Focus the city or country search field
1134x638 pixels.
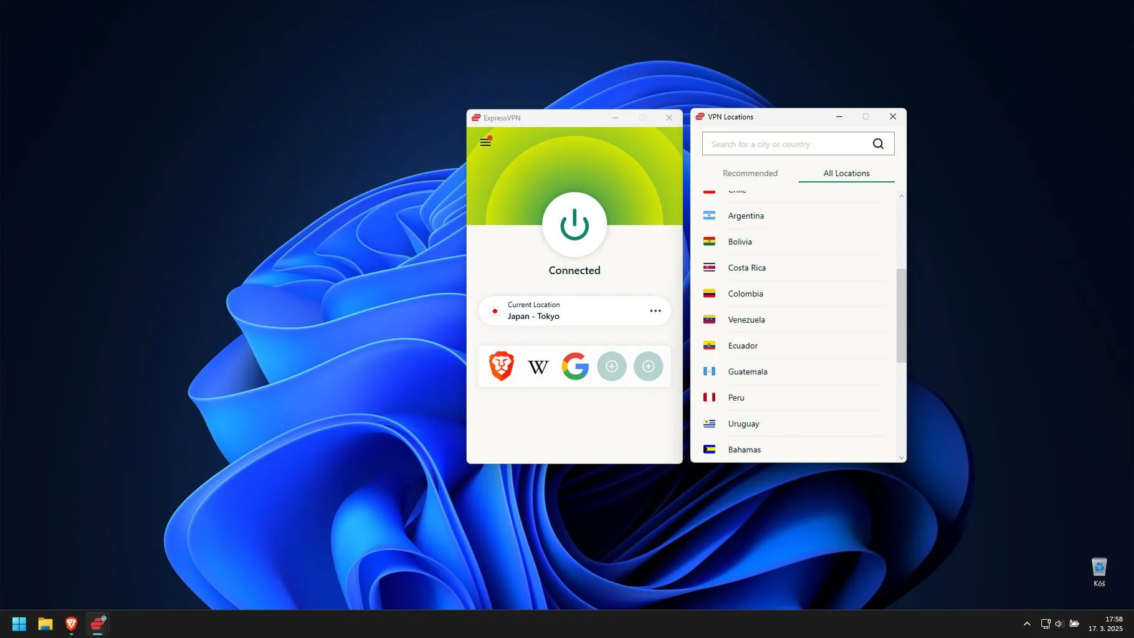[x=788, y=144]
